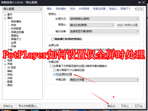Switch to the 屏幕尺寸 tab

pos(126,9)
